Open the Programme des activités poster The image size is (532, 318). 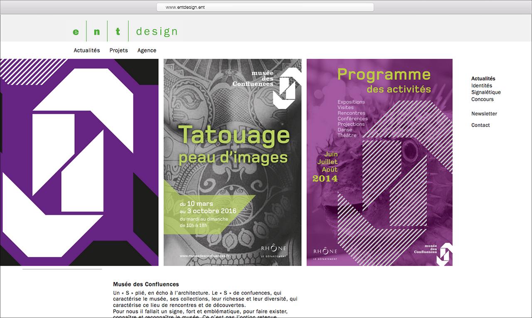pos(379,162)
